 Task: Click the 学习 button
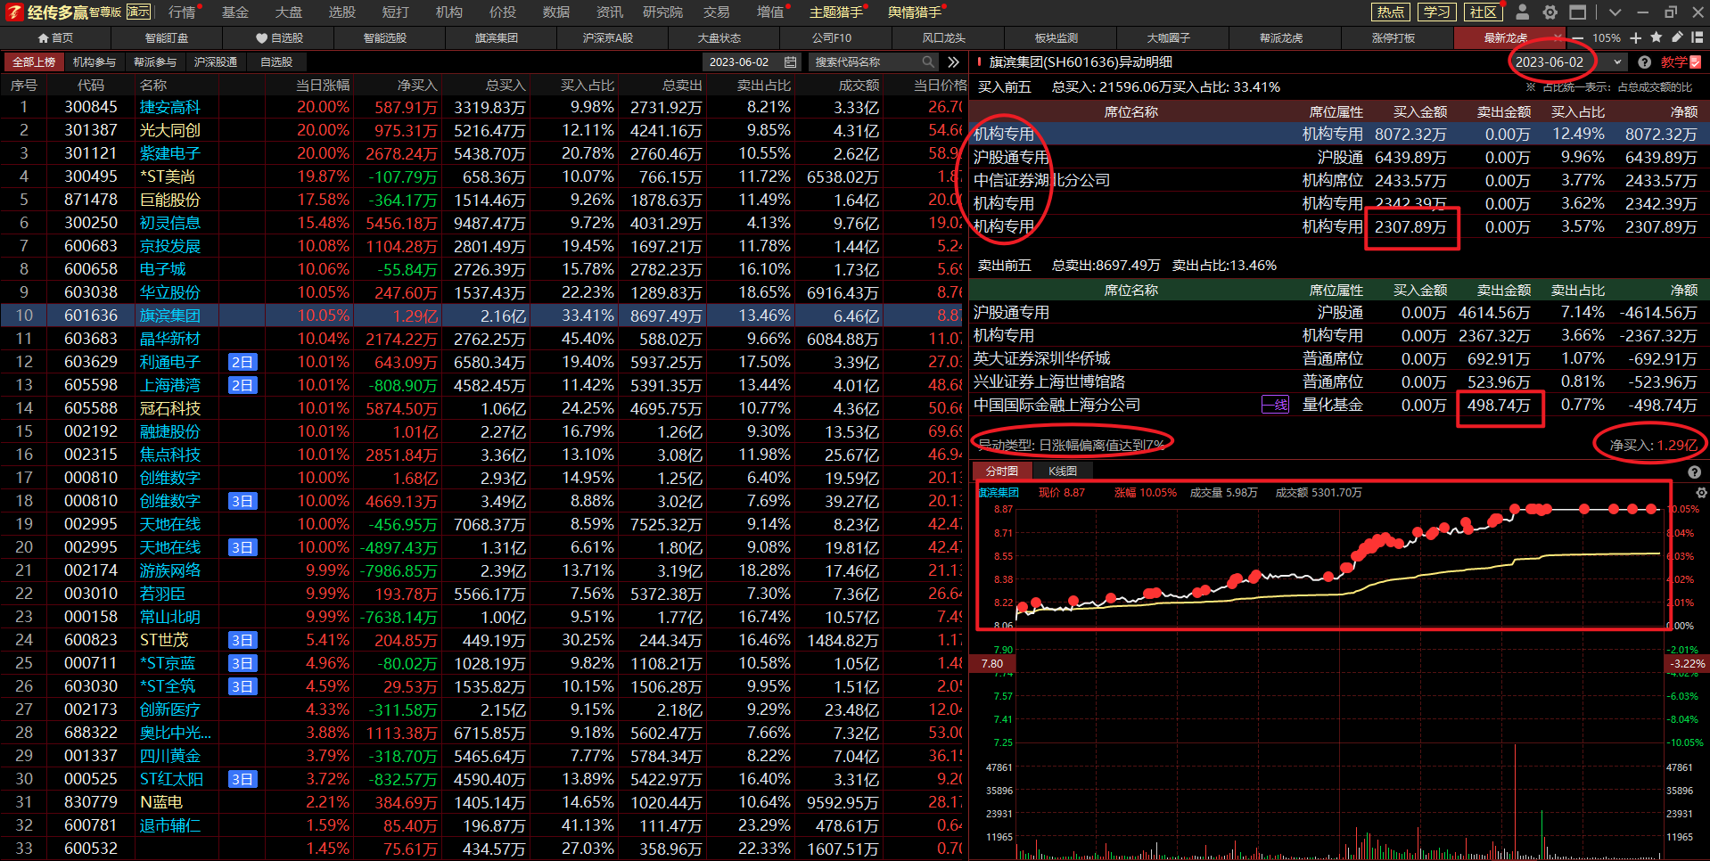pyautogui.click(x=1436, y=12)
